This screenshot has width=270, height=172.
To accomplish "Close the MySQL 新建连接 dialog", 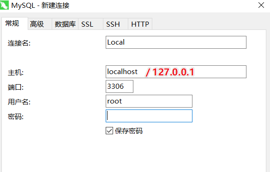I will pos(261,5).
